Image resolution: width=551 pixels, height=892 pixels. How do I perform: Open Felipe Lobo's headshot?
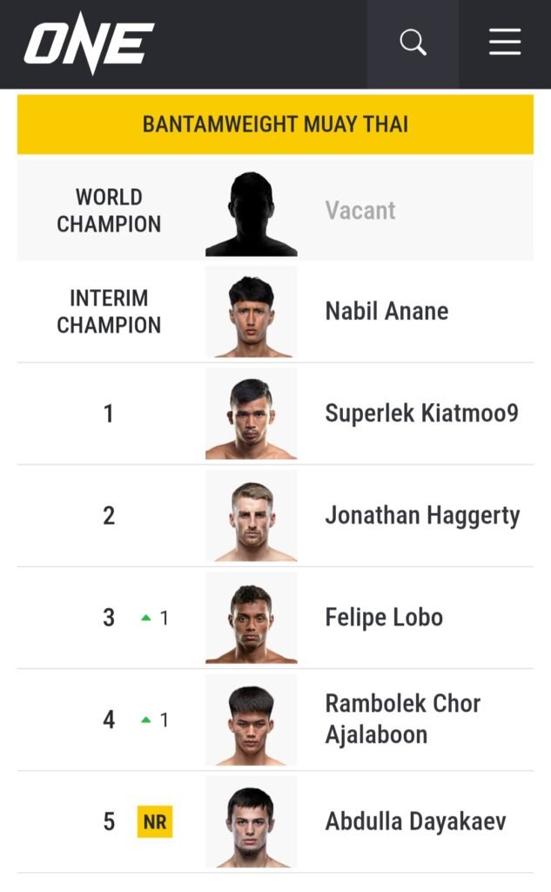click(x=252, y=618)
